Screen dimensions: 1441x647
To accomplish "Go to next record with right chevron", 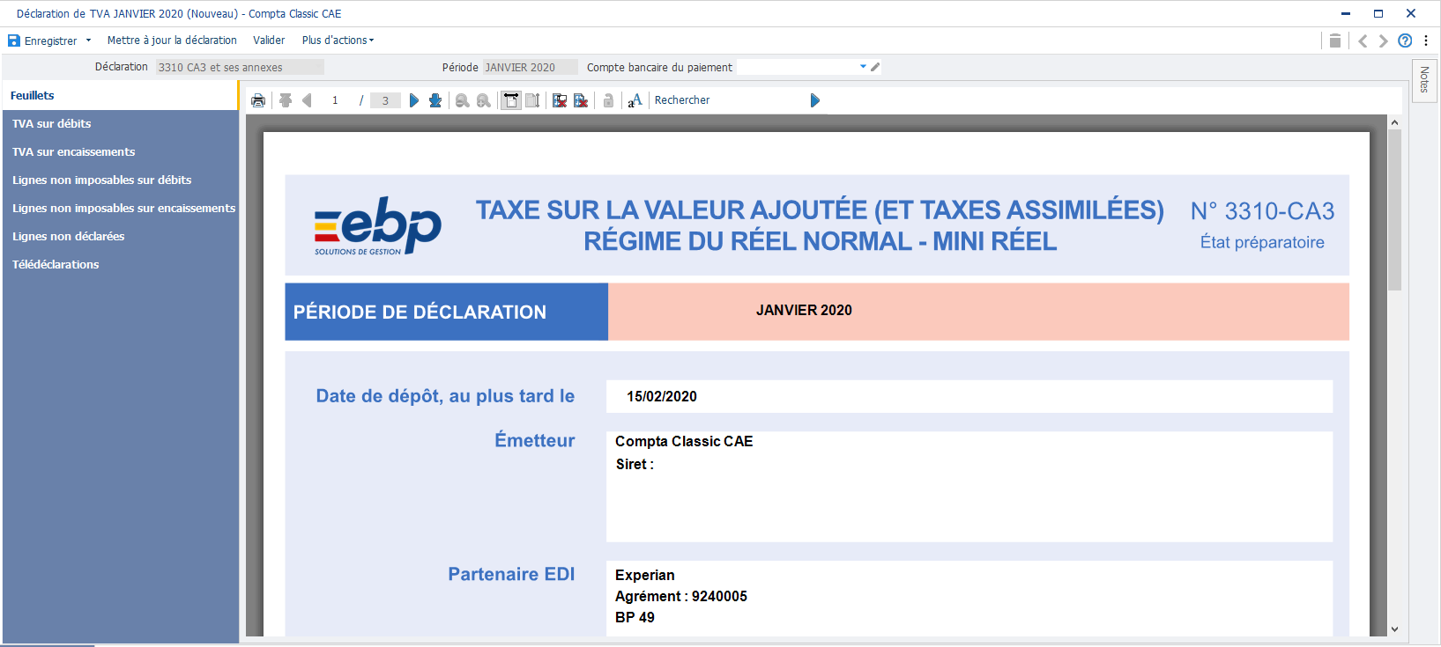I will tap(1383, 40).
